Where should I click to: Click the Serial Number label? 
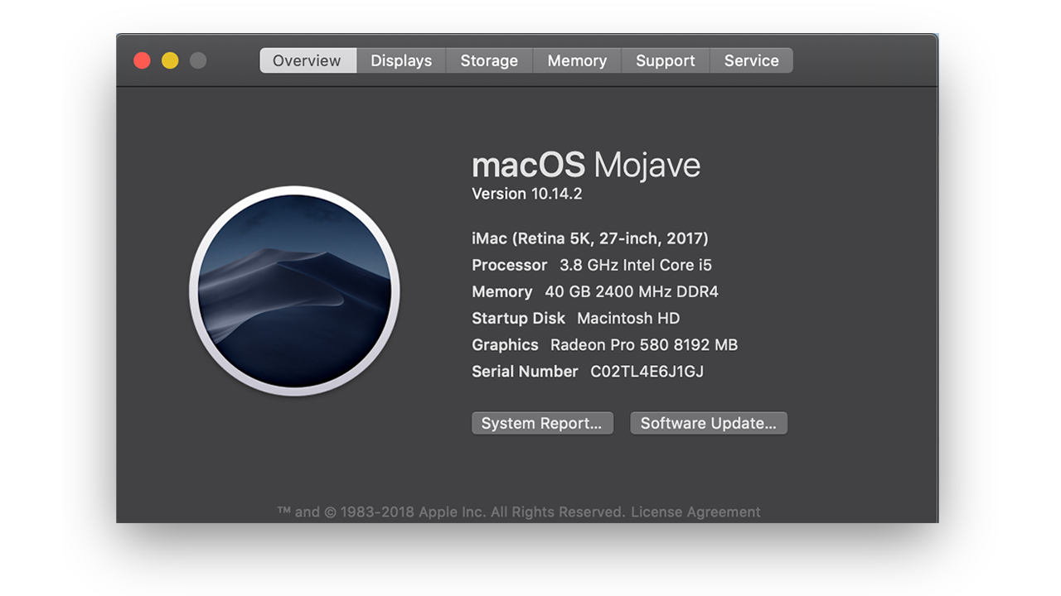pos(525,371)
